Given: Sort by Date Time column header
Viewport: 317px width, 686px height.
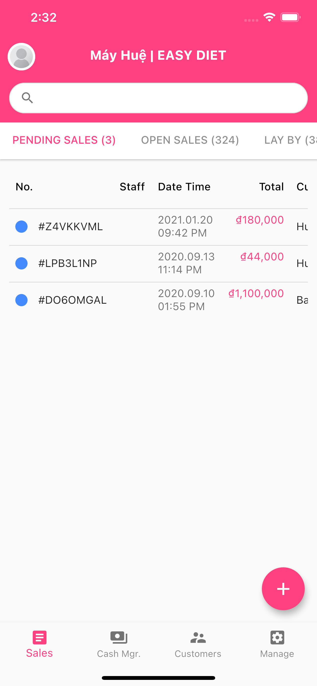Looking at the screenshot, I should click(184, 187).
